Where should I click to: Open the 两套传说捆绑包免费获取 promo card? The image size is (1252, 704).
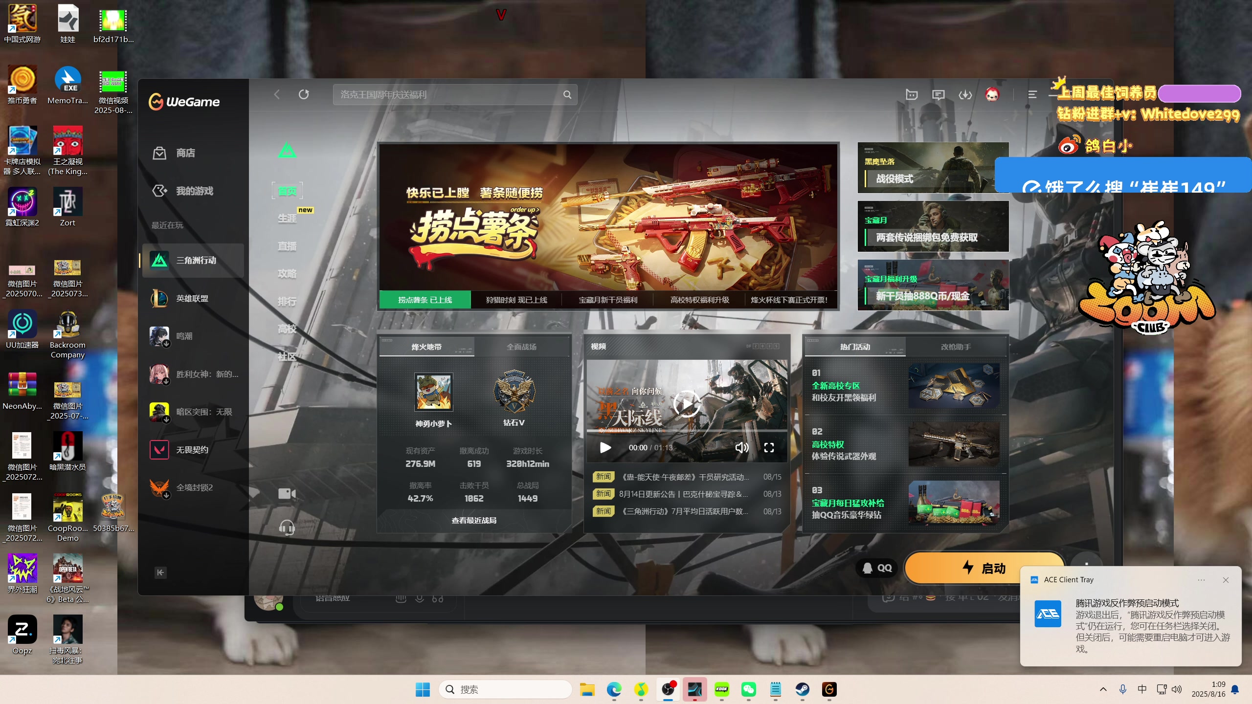[933, 226]
